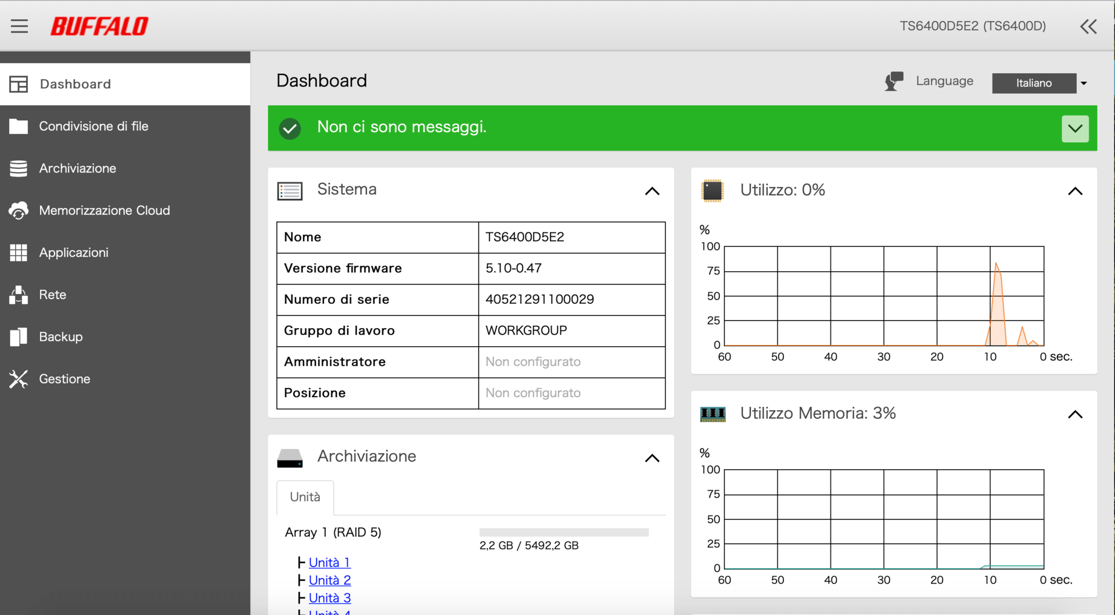Click the Archiviazione disk stack icon
The width and height of the screenshot is (1115, 615).
[19, 168]
